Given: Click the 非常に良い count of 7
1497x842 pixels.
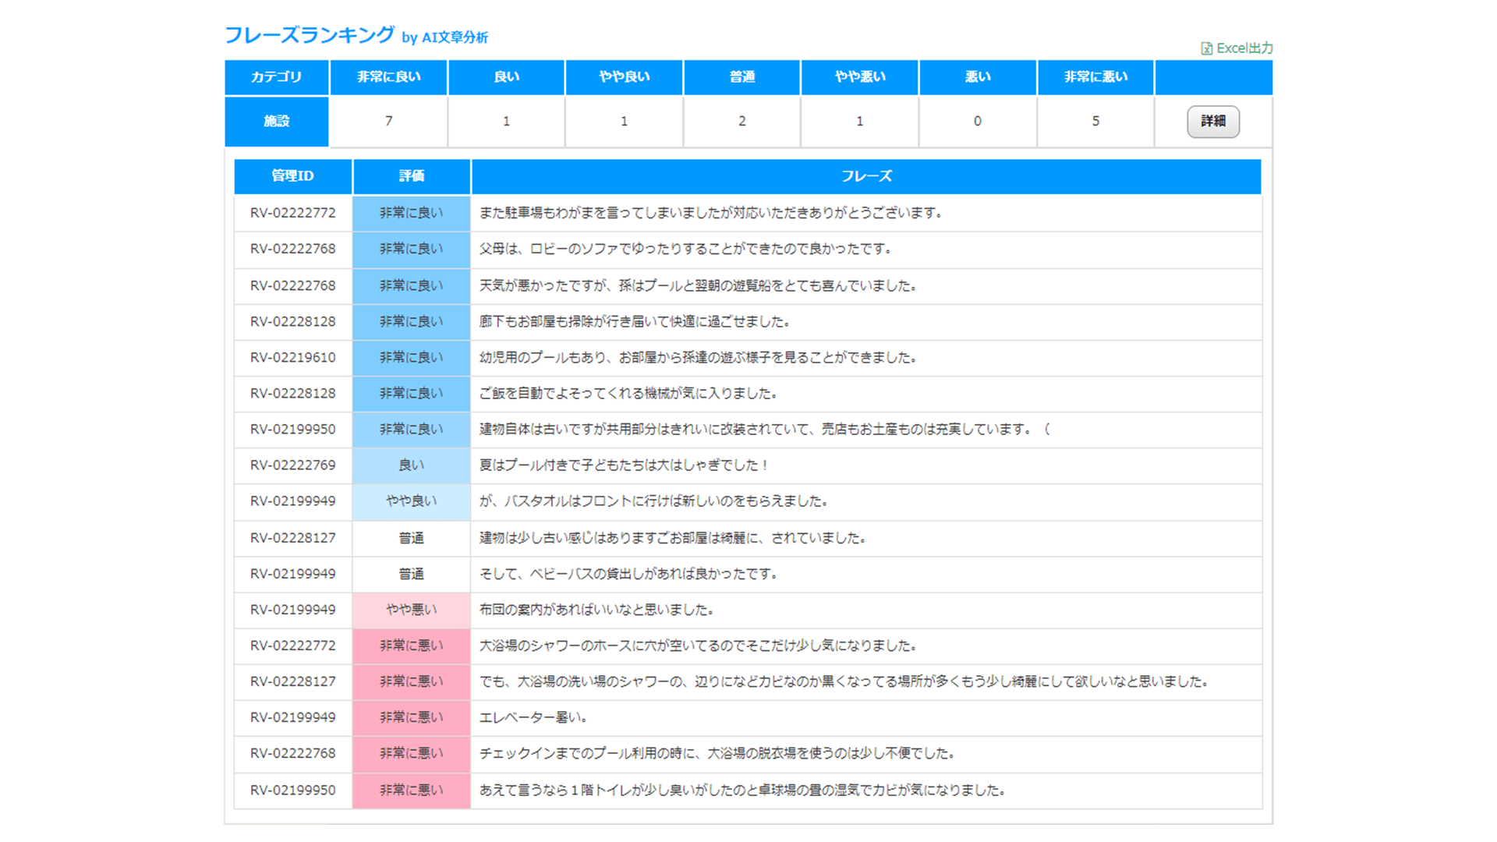Looking at the screenshot, I should [388, 121].
